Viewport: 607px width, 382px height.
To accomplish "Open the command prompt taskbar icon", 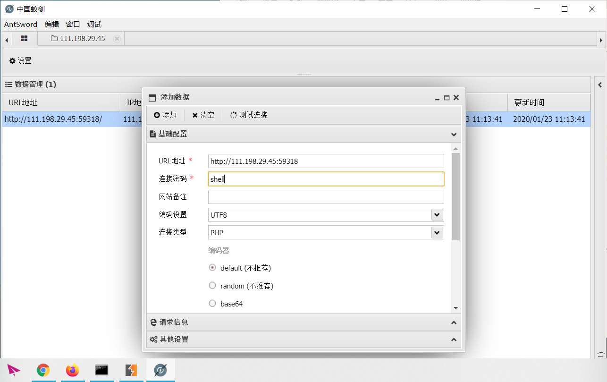I will [x=101, y=370].
